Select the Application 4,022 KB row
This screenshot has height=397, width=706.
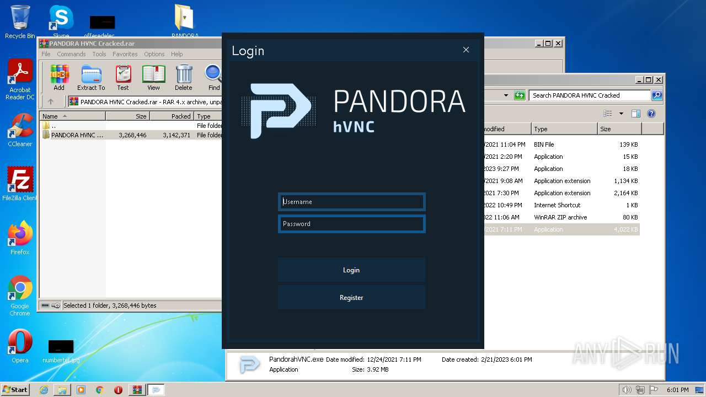pos(562,229)
